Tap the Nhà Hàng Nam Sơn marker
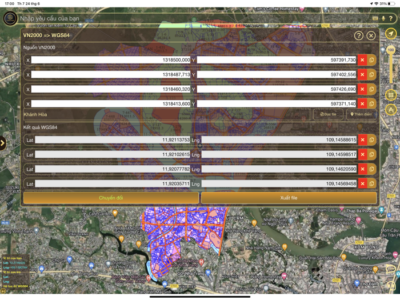Image resolution: width=400 pixels, height=300 pixels. pos(285,247)
